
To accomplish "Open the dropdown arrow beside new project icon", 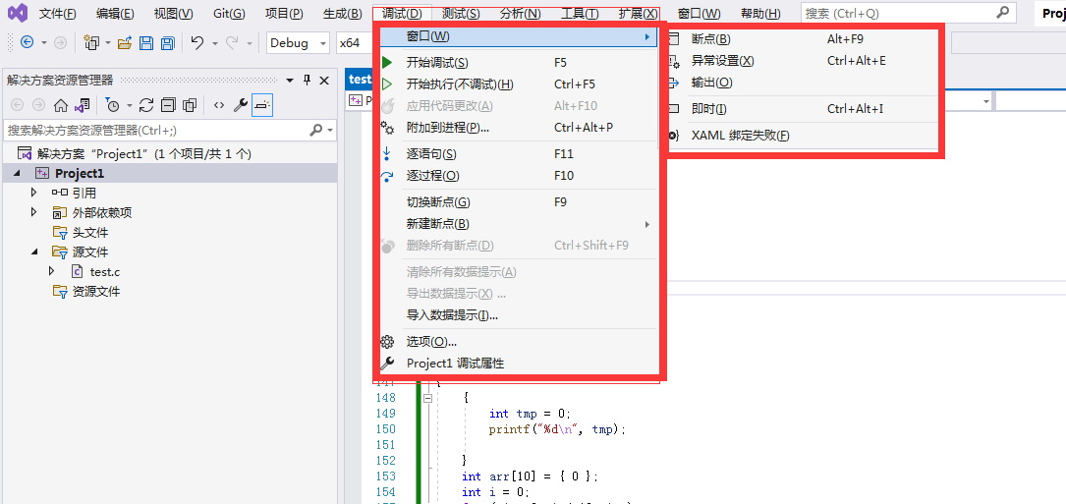I will 107,43.
